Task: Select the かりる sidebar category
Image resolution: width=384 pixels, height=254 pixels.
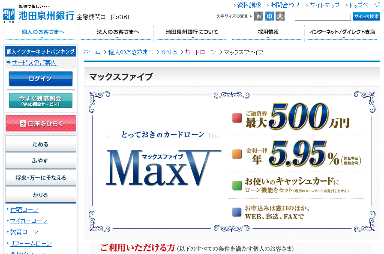Action: (x=41, y=195)
